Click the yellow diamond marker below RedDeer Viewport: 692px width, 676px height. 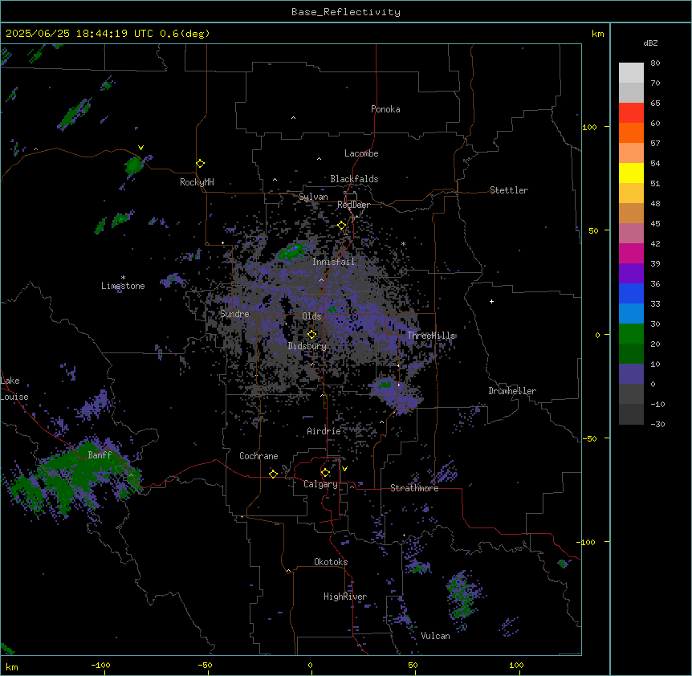coord(342,226)
